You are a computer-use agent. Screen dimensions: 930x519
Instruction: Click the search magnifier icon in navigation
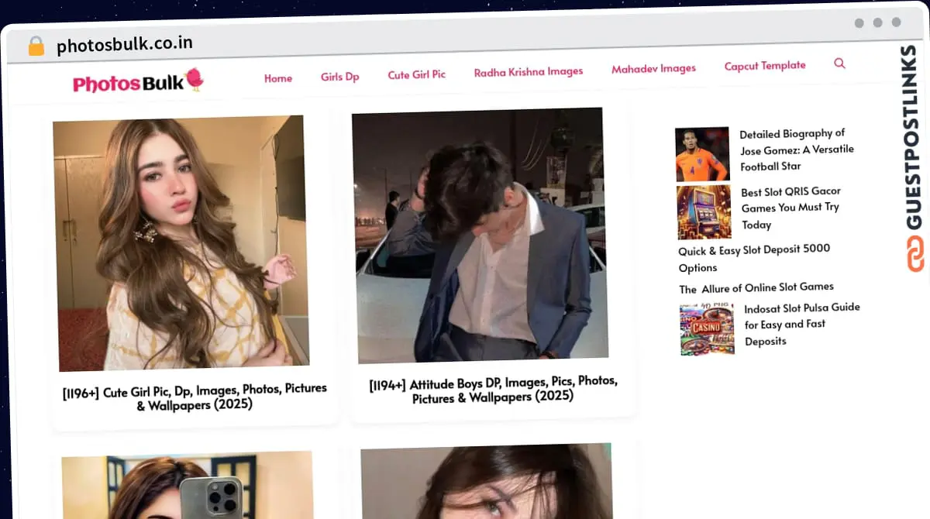[839, 64]
